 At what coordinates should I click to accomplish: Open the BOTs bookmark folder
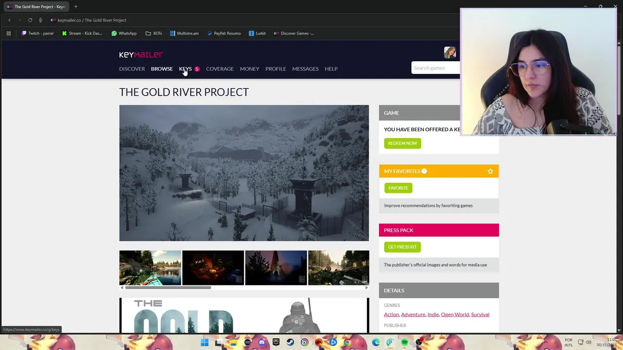pyautogui.click(x=154, y=33)
